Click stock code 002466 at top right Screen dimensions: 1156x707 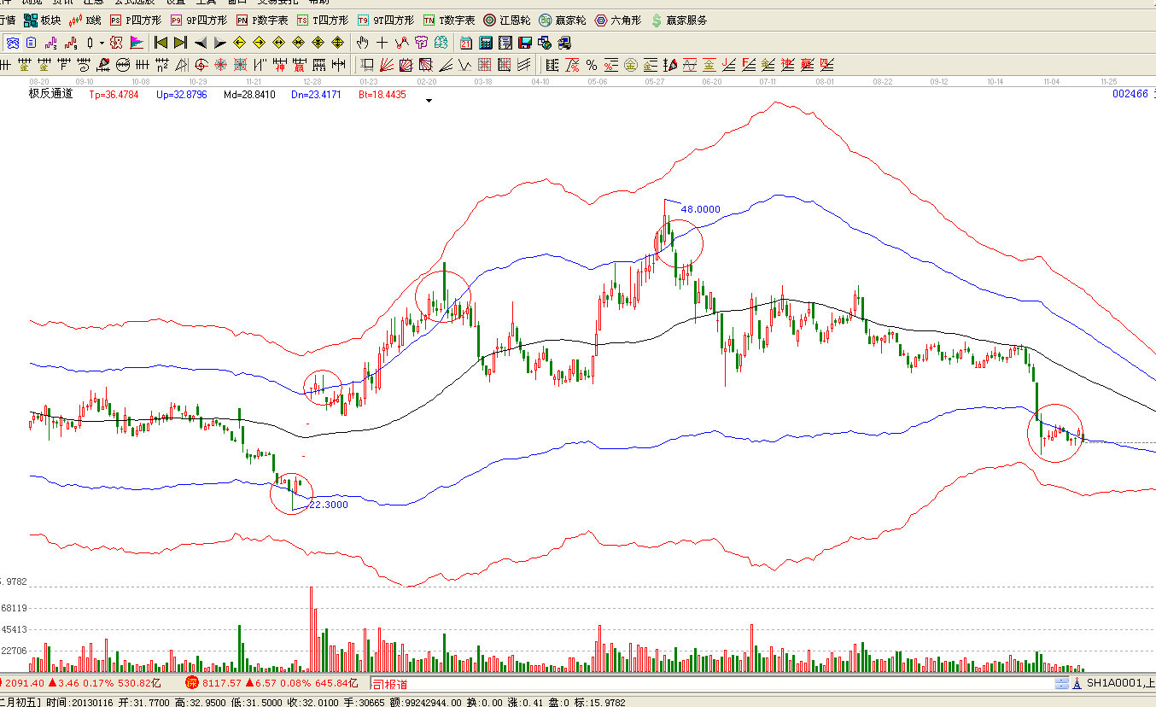(1130, 94)
